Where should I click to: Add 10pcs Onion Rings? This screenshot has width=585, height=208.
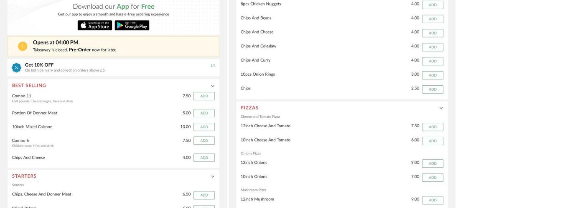click(x=432, y=75)
